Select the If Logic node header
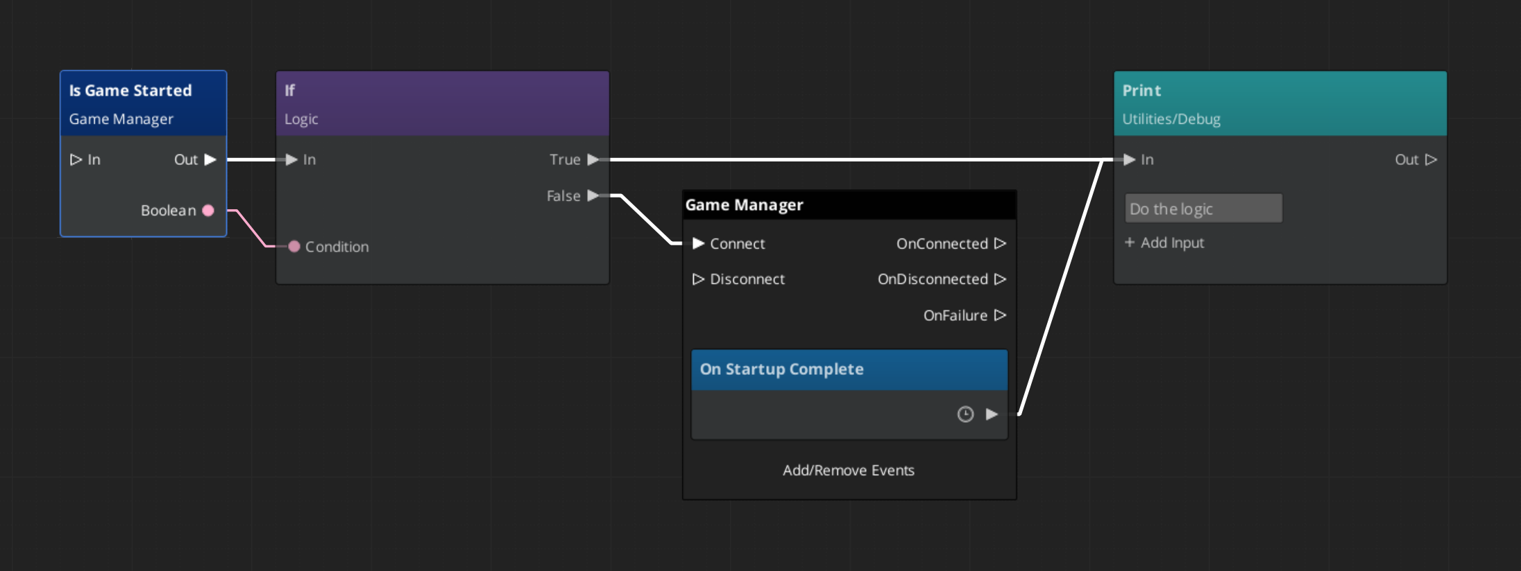1521x571 pixels. coord(442,104)
